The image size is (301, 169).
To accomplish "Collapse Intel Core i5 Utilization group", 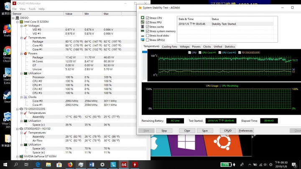I will click(21, 73).
